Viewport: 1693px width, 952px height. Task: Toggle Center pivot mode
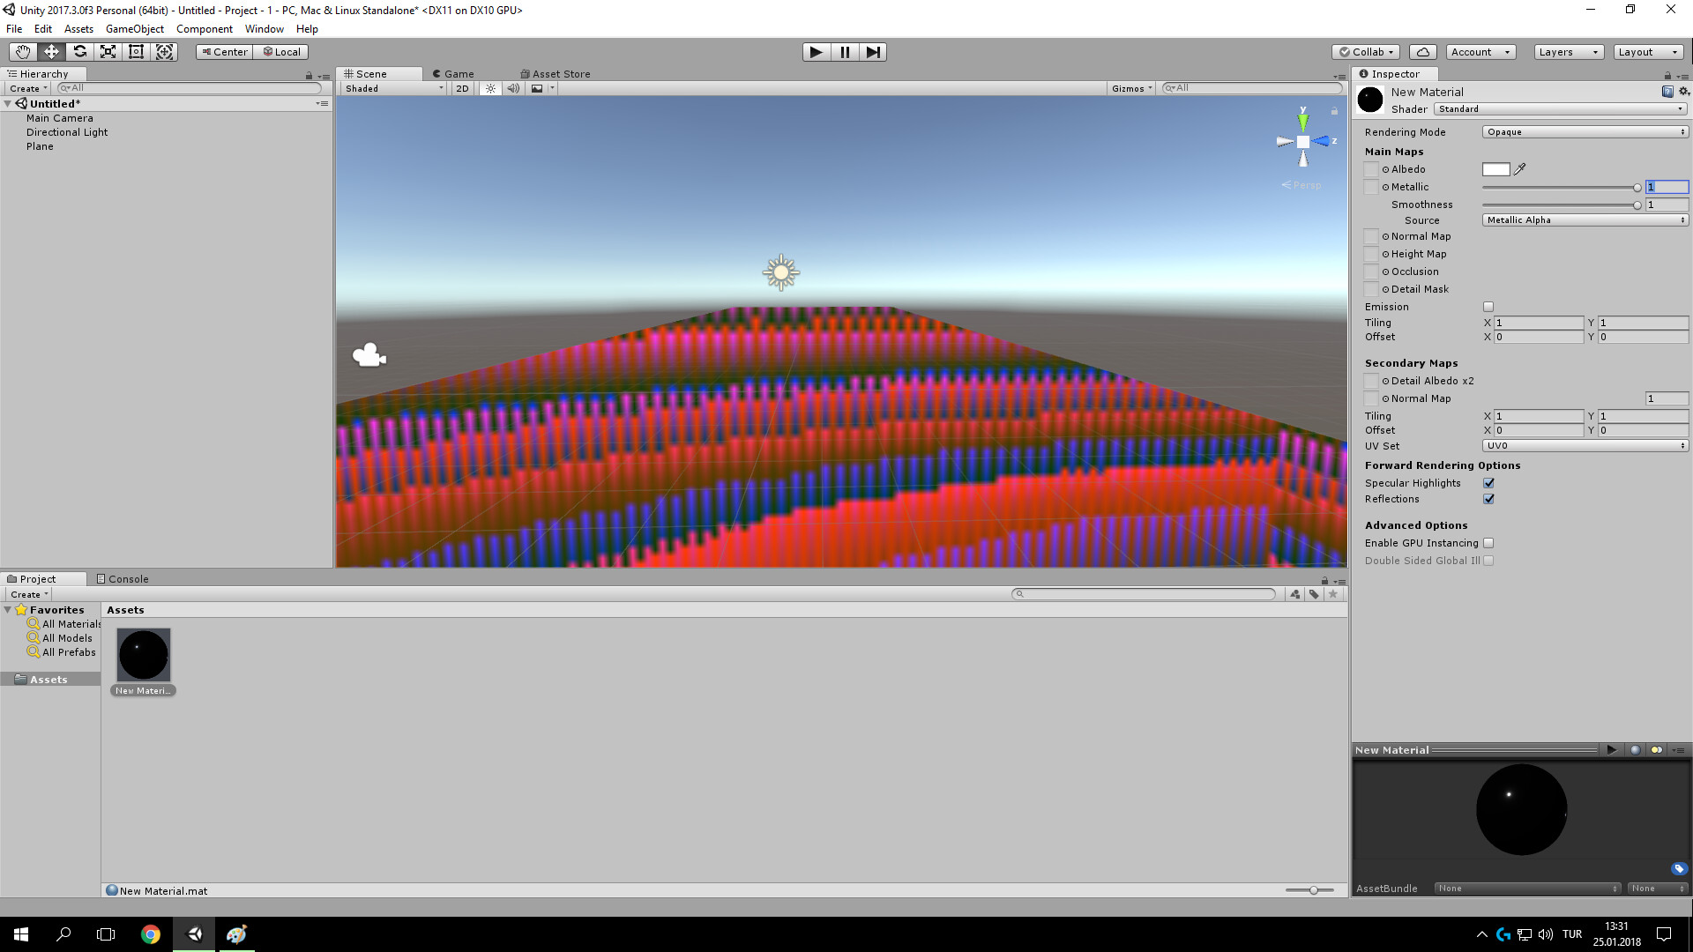tap(224, 52)
